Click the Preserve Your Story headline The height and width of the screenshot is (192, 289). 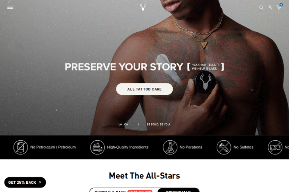[124, 67]
